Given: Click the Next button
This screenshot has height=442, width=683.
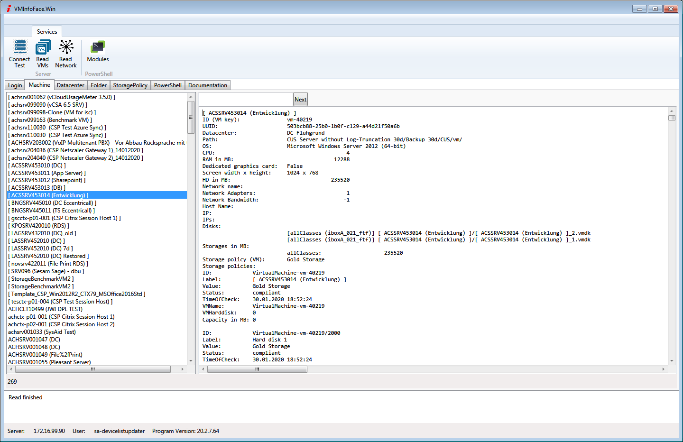Looking at the screenshot, I should click(300, 99).
